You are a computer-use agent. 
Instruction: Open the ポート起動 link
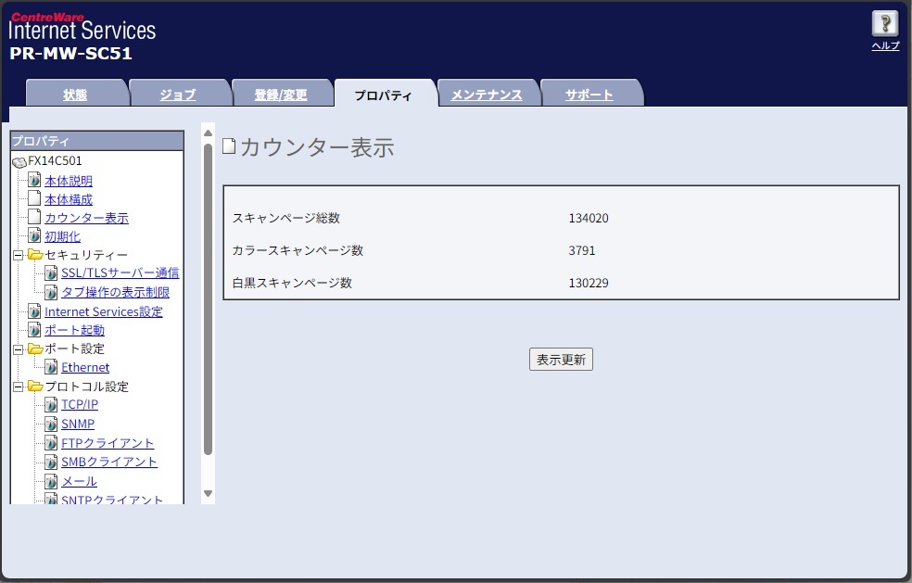(x=74, y=331)
